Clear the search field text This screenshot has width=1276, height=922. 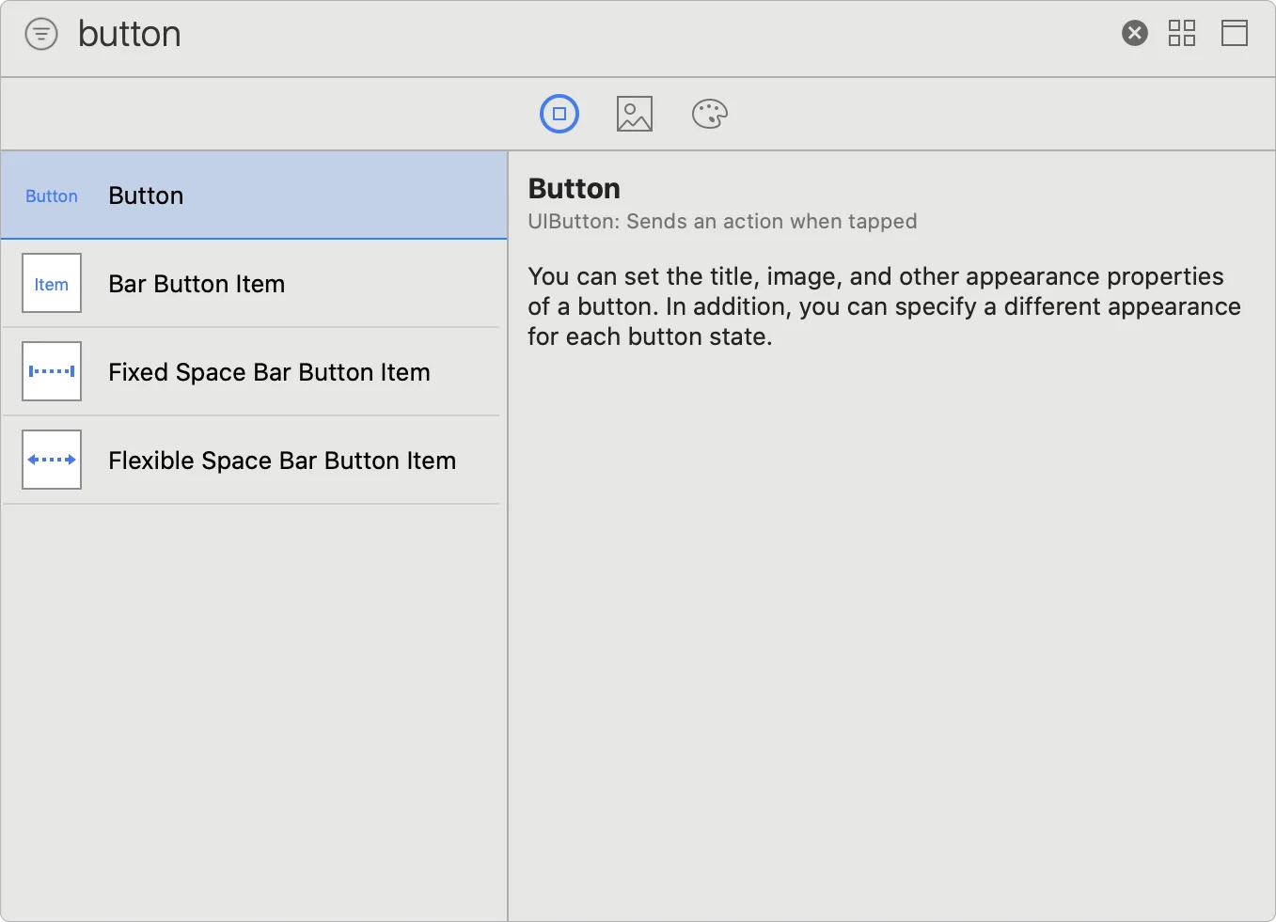pos(1135,34)
